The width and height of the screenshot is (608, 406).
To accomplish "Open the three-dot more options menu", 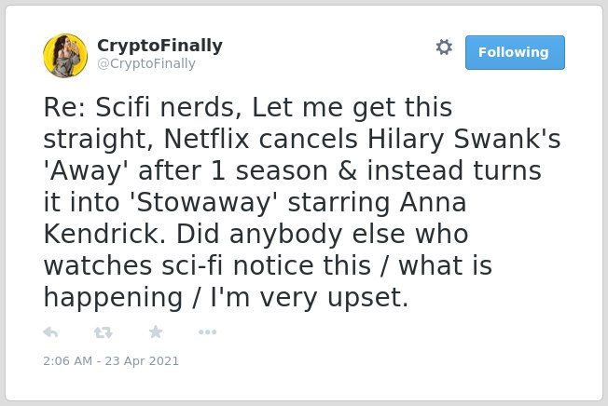I will pyautogui.click(x=207, y=332).
